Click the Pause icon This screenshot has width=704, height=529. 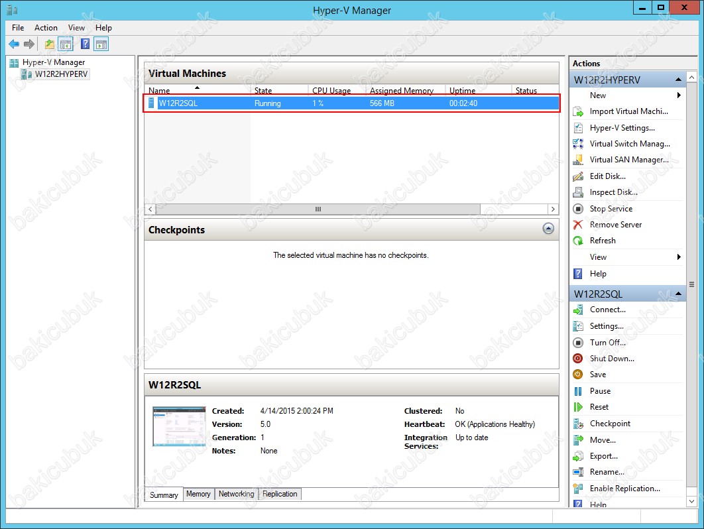click(578, 391)
